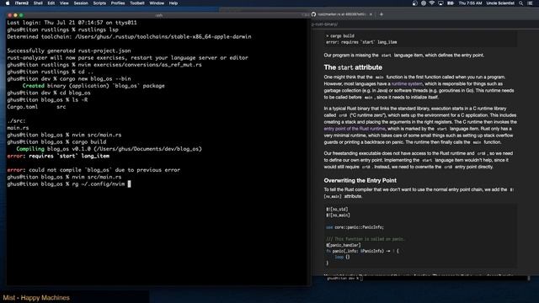Click 'Overwriting the Entry Point' heading
This screenshot has height=303, width=539.
pyautogui.click(x=360, y=180)
